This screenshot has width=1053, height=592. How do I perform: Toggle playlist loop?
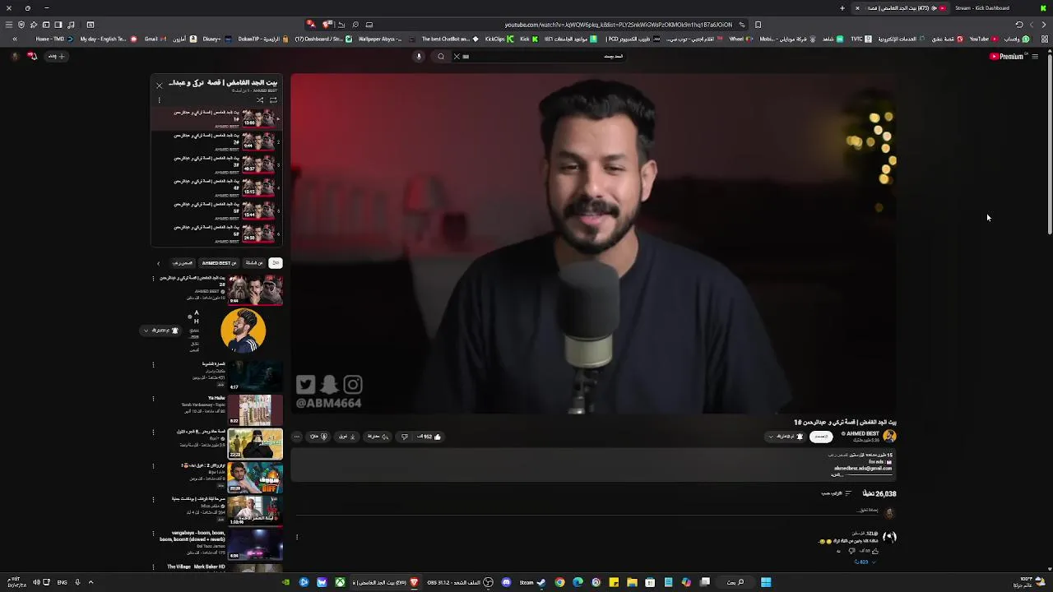coord(273,100)
